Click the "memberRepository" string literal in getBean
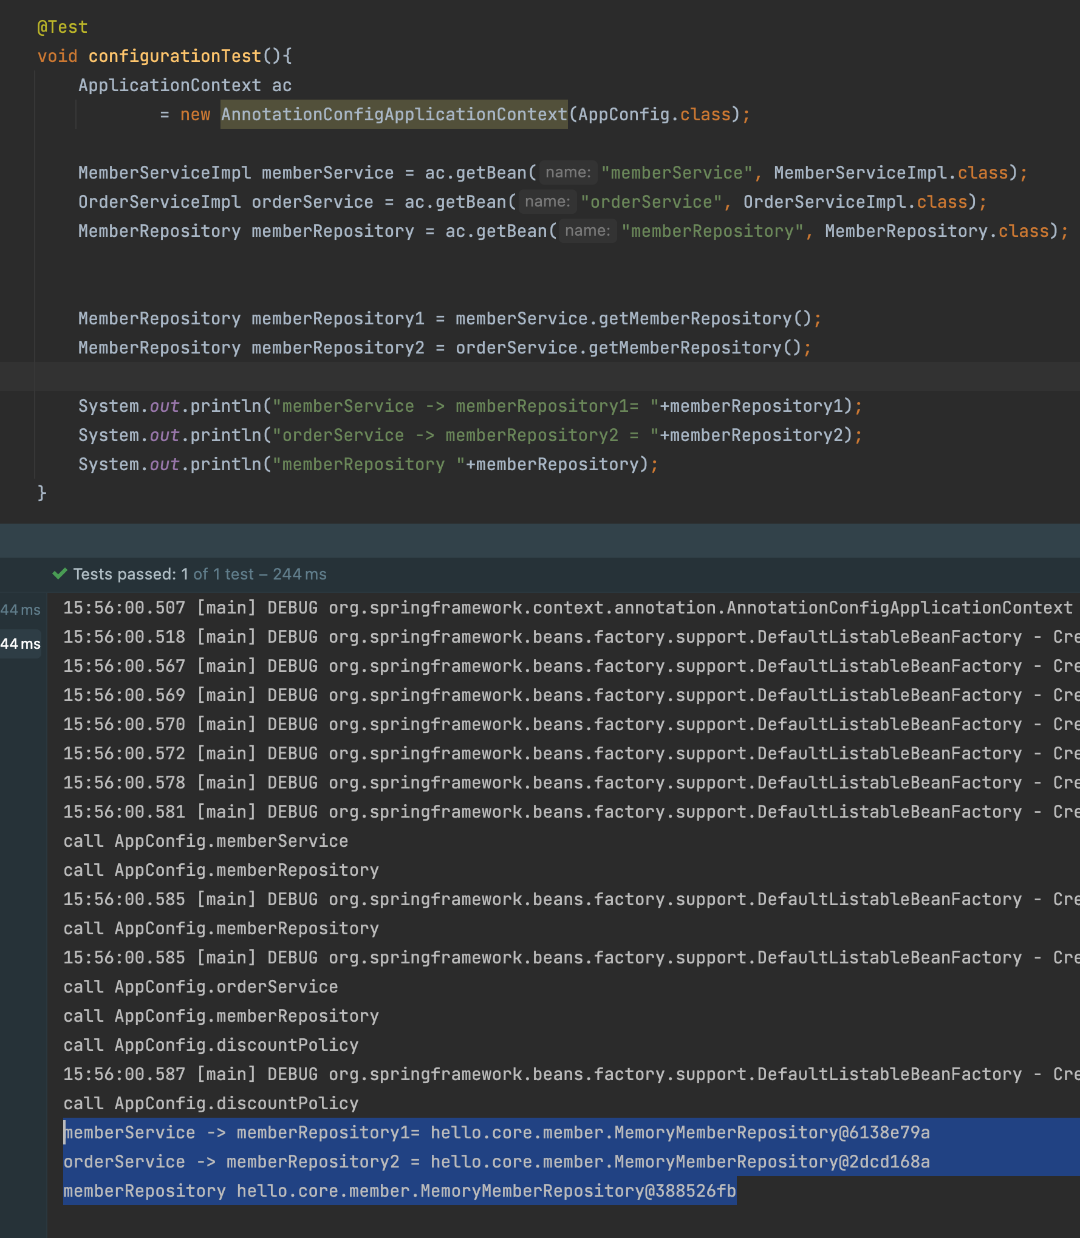 (x=713, y=231)
